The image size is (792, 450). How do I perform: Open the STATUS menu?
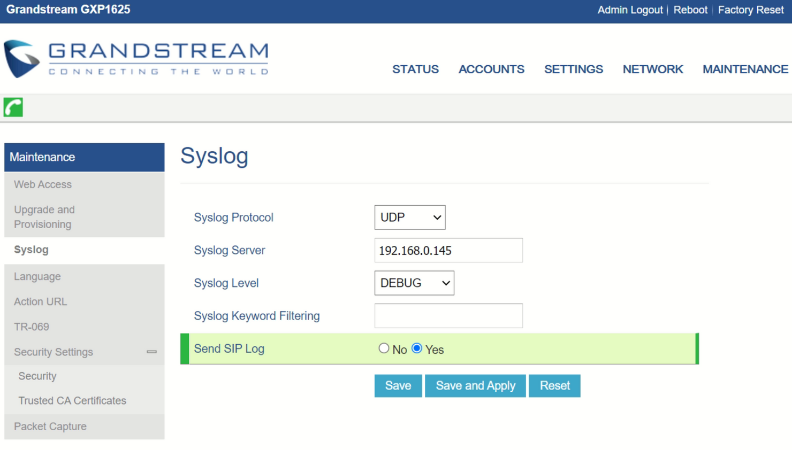tap(415, 69)
